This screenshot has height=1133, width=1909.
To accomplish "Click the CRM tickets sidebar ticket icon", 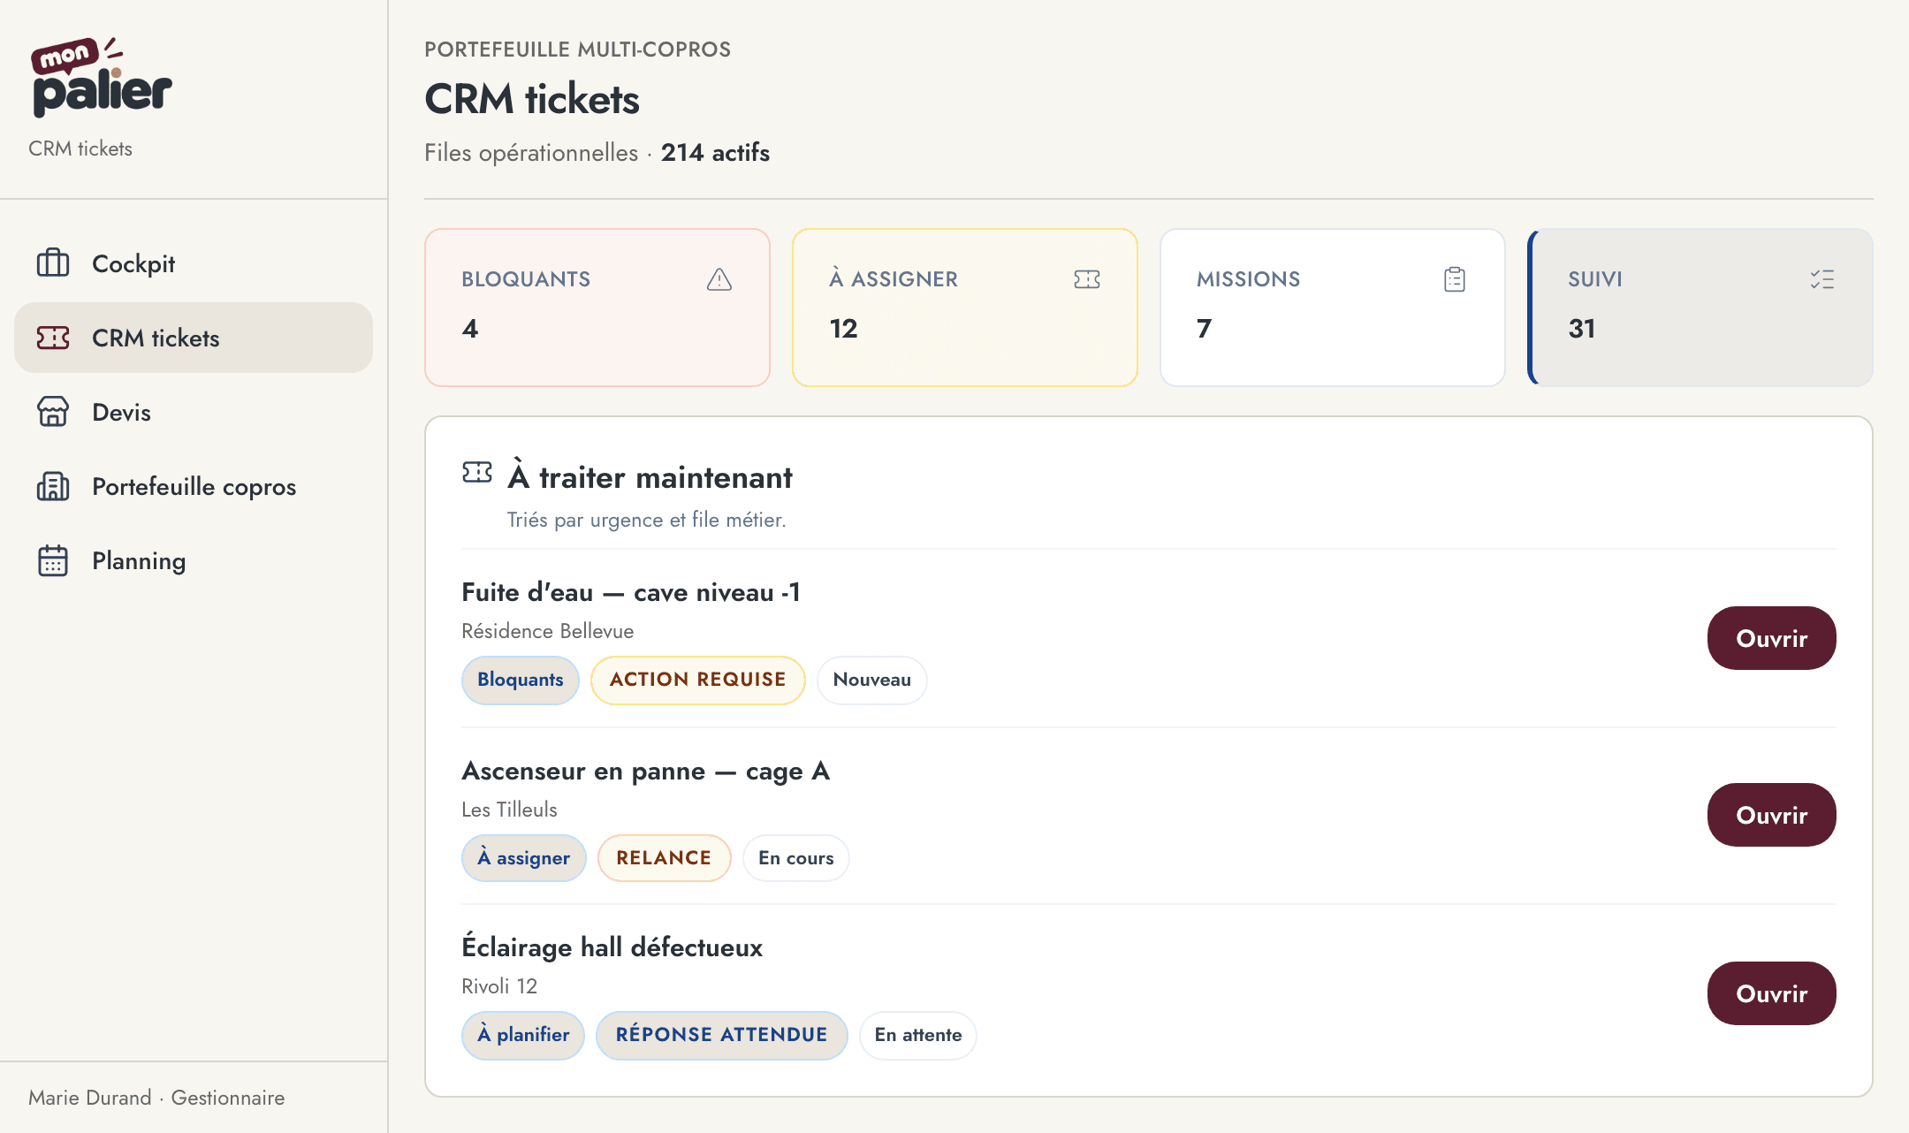I will click(53, 338).
